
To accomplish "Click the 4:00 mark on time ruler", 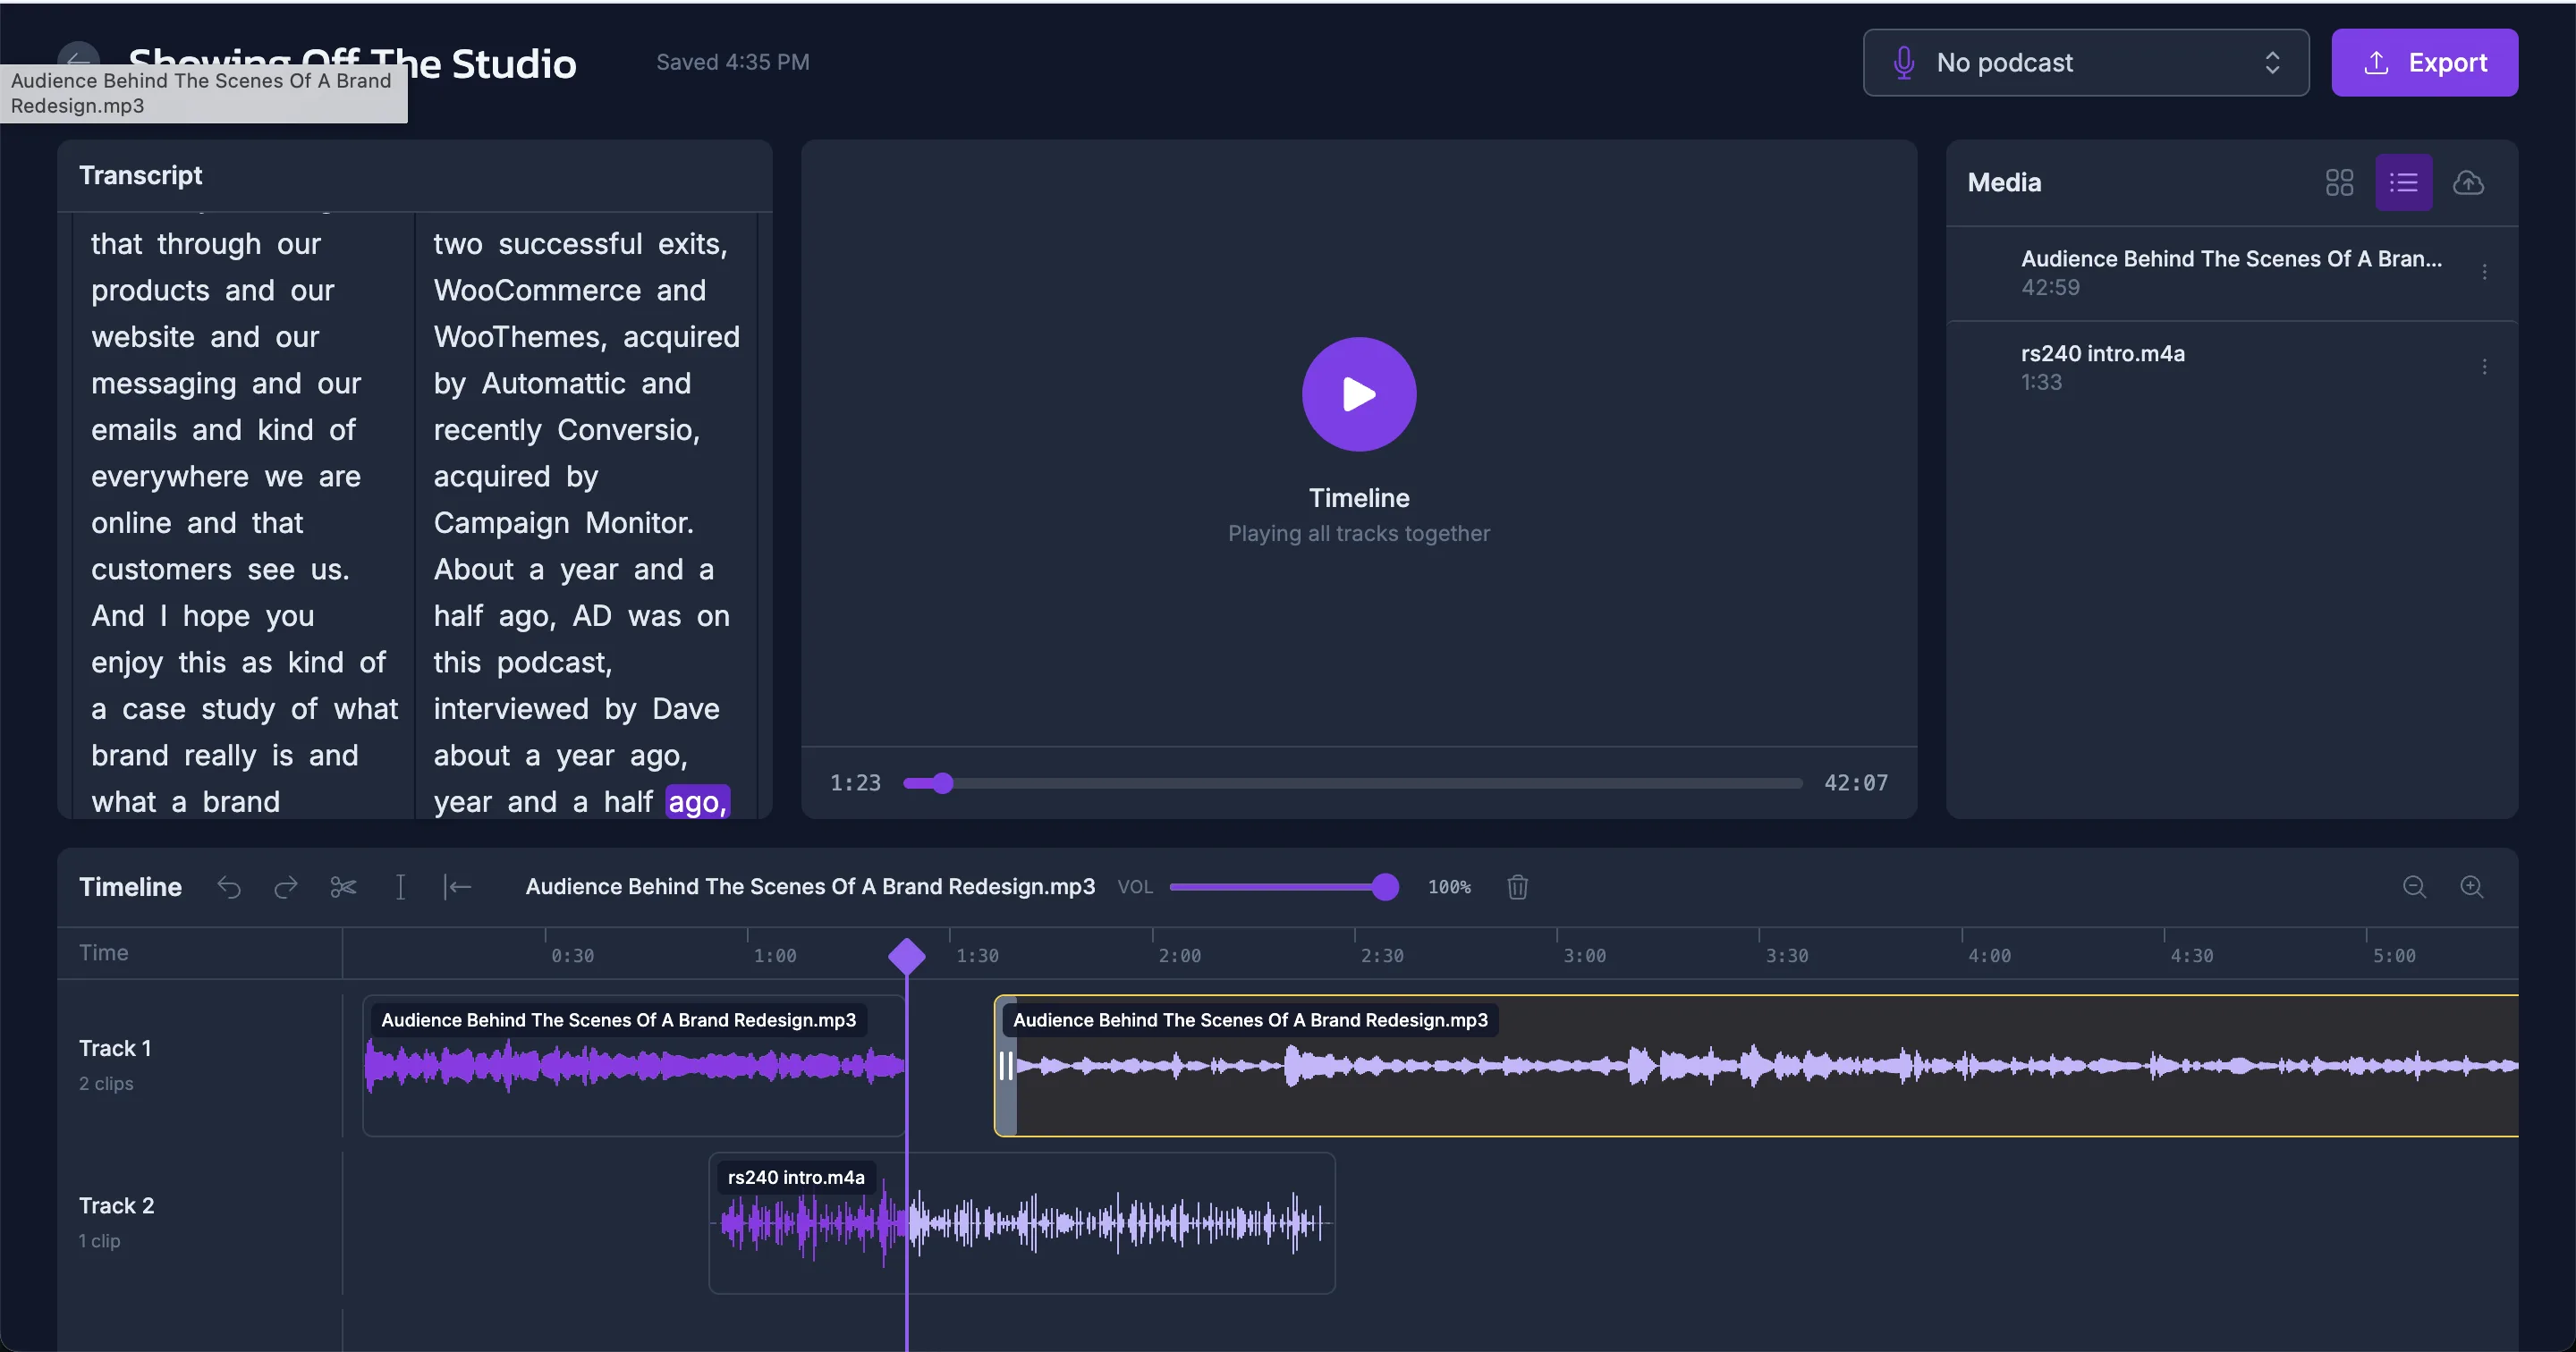I will point(1989,956).
